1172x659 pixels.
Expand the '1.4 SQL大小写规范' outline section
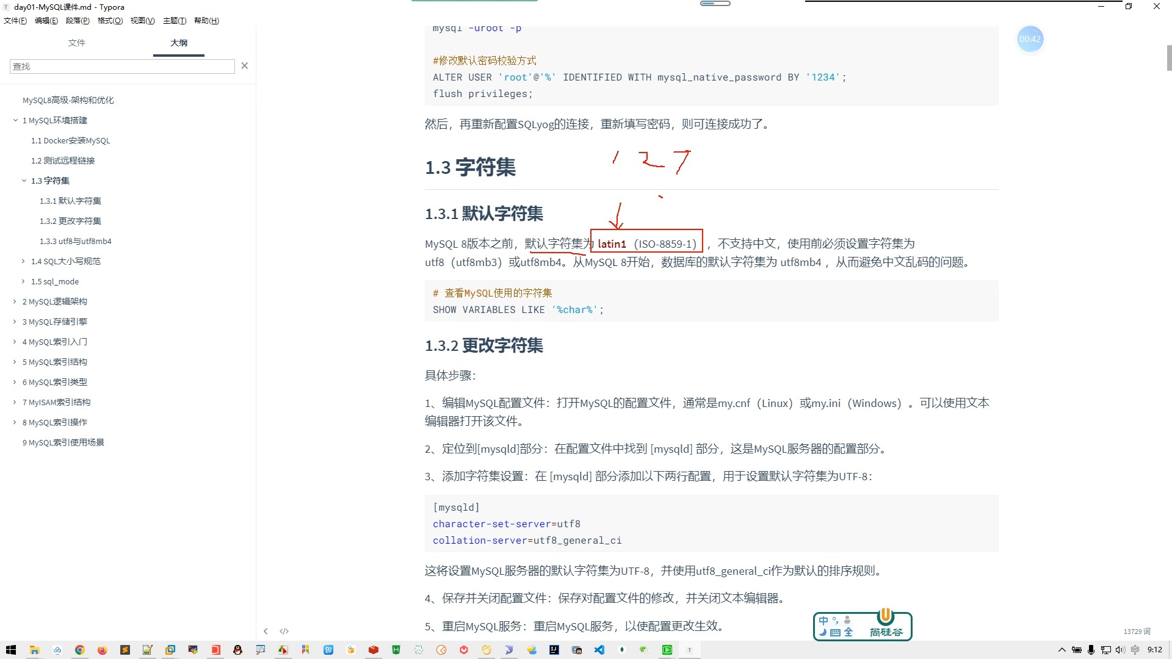tap(23, 261)
